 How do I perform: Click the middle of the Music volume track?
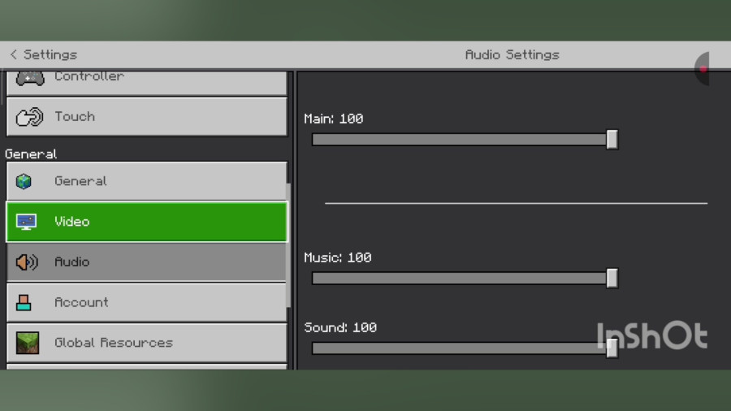[x=465, y=278]
